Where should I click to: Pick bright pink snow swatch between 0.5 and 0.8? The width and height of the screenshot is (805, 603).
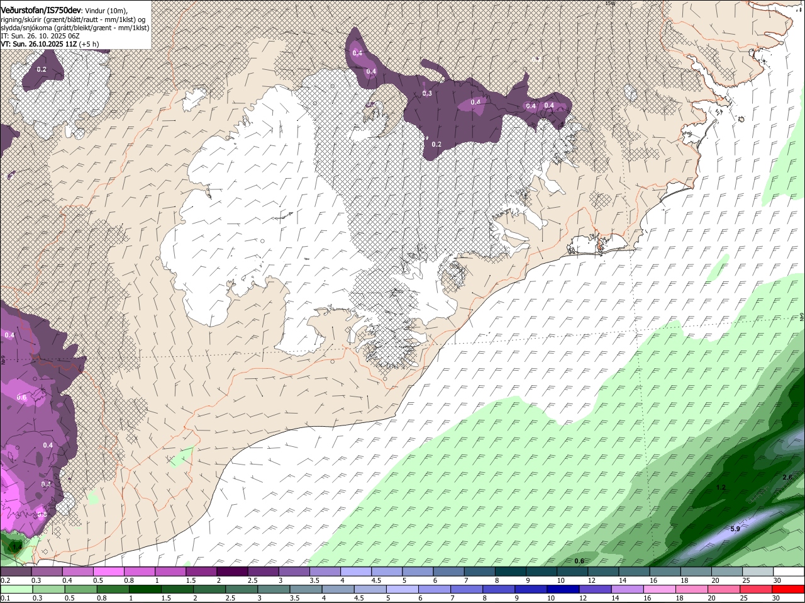click(108, 572)
